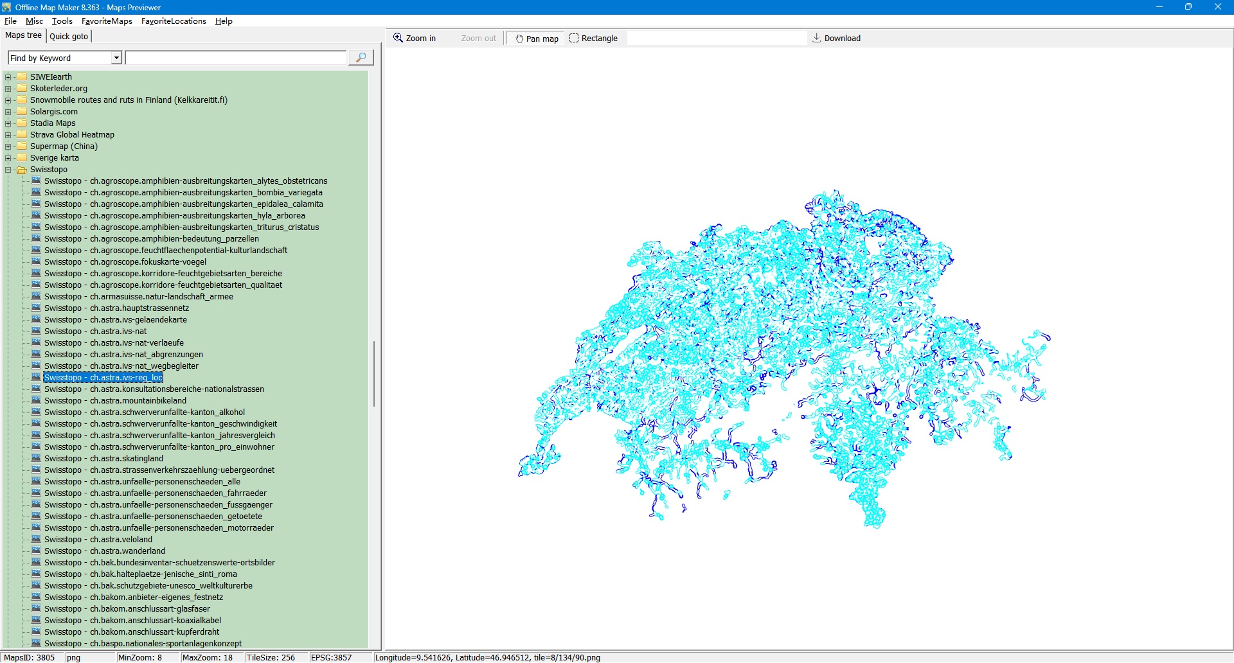1234x663 pixels.
Task: Click the Strava Global Heatmap folder icon
Action: click(22, 135)
